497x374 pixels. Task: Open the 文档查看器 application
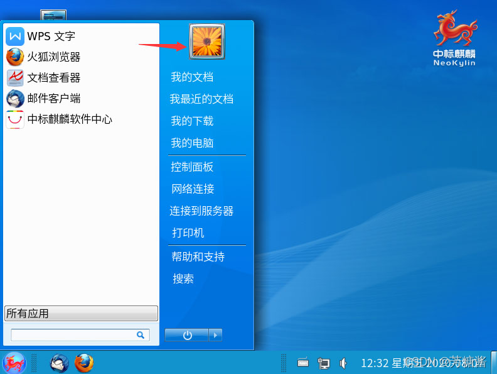pos(43,78)
